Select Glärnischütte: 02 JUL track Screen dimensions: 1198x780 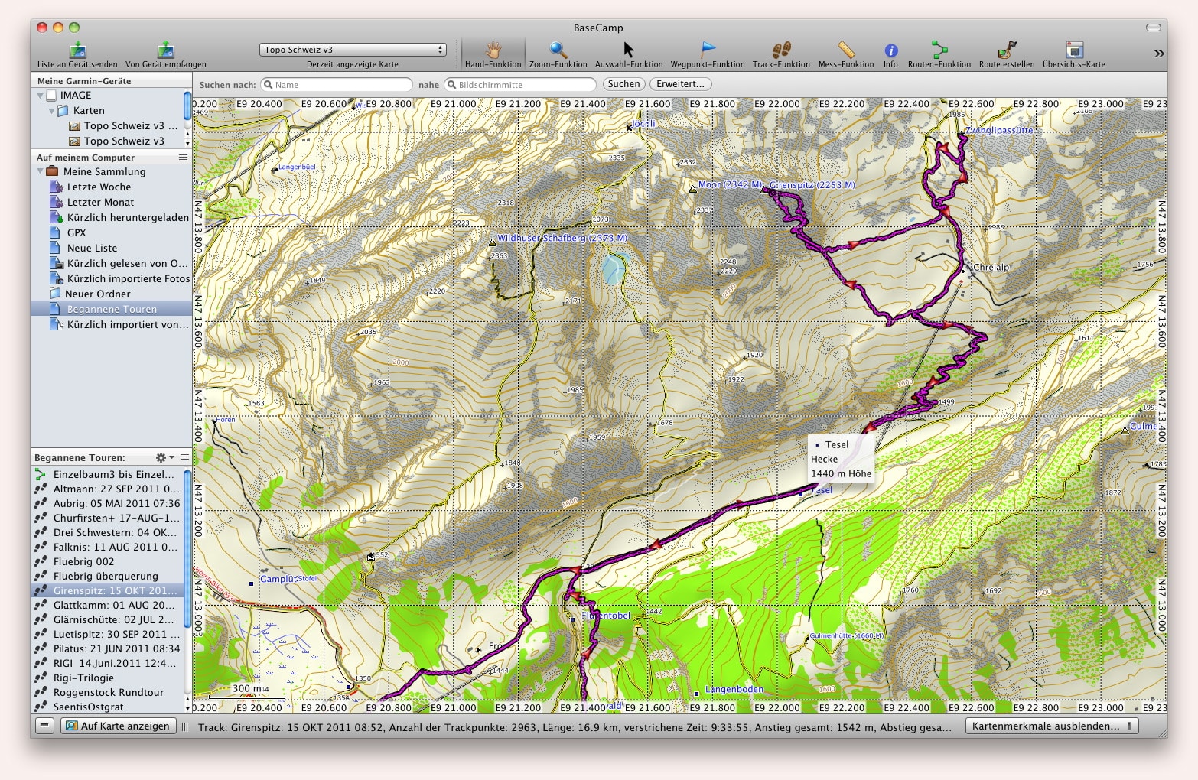(x=107, y=620)
